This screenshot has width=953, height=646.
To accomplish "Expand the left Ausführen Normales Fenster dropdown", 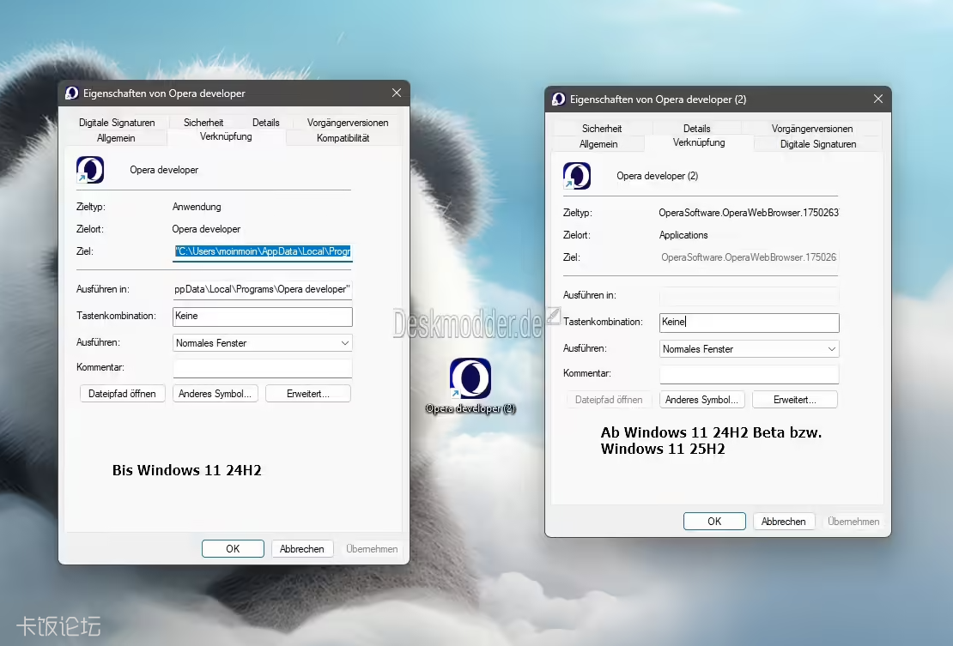I will [263, 343].
